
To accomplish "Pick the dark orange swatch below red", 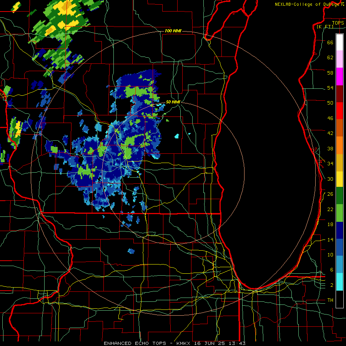I will (x=339, y=128).
